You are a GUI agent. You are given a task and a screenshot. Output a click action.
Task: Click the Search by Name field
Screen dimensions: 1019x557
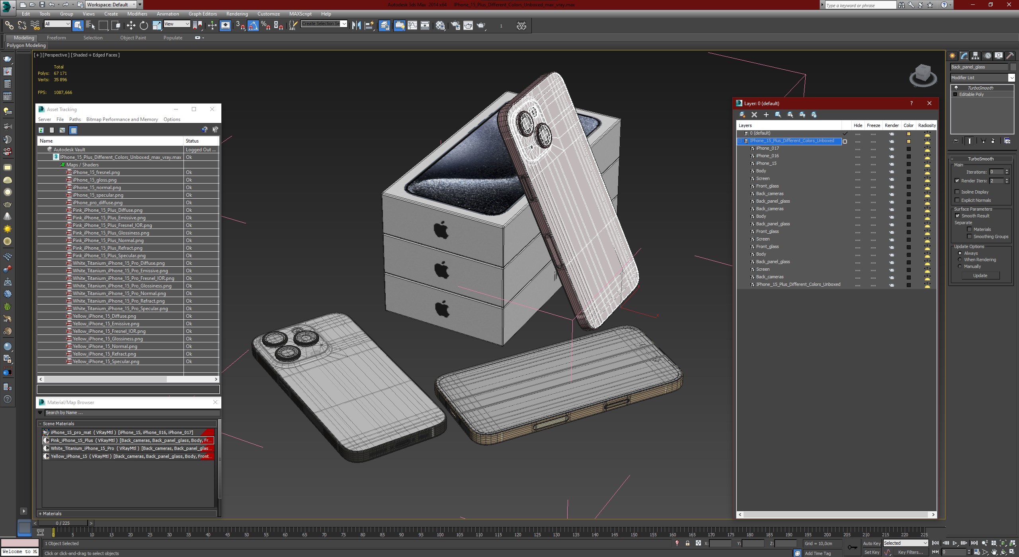tap(131, 413)
